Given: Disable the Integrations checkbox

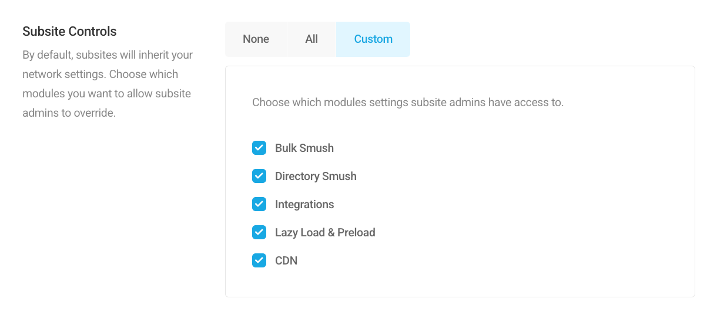Looking at the screenshot, I should (x=259, y=204).
